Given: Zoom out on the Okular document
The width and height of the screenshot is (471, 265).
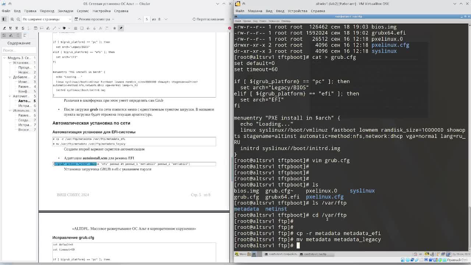Looking at the screenshot, I should (x=18, y=19).
